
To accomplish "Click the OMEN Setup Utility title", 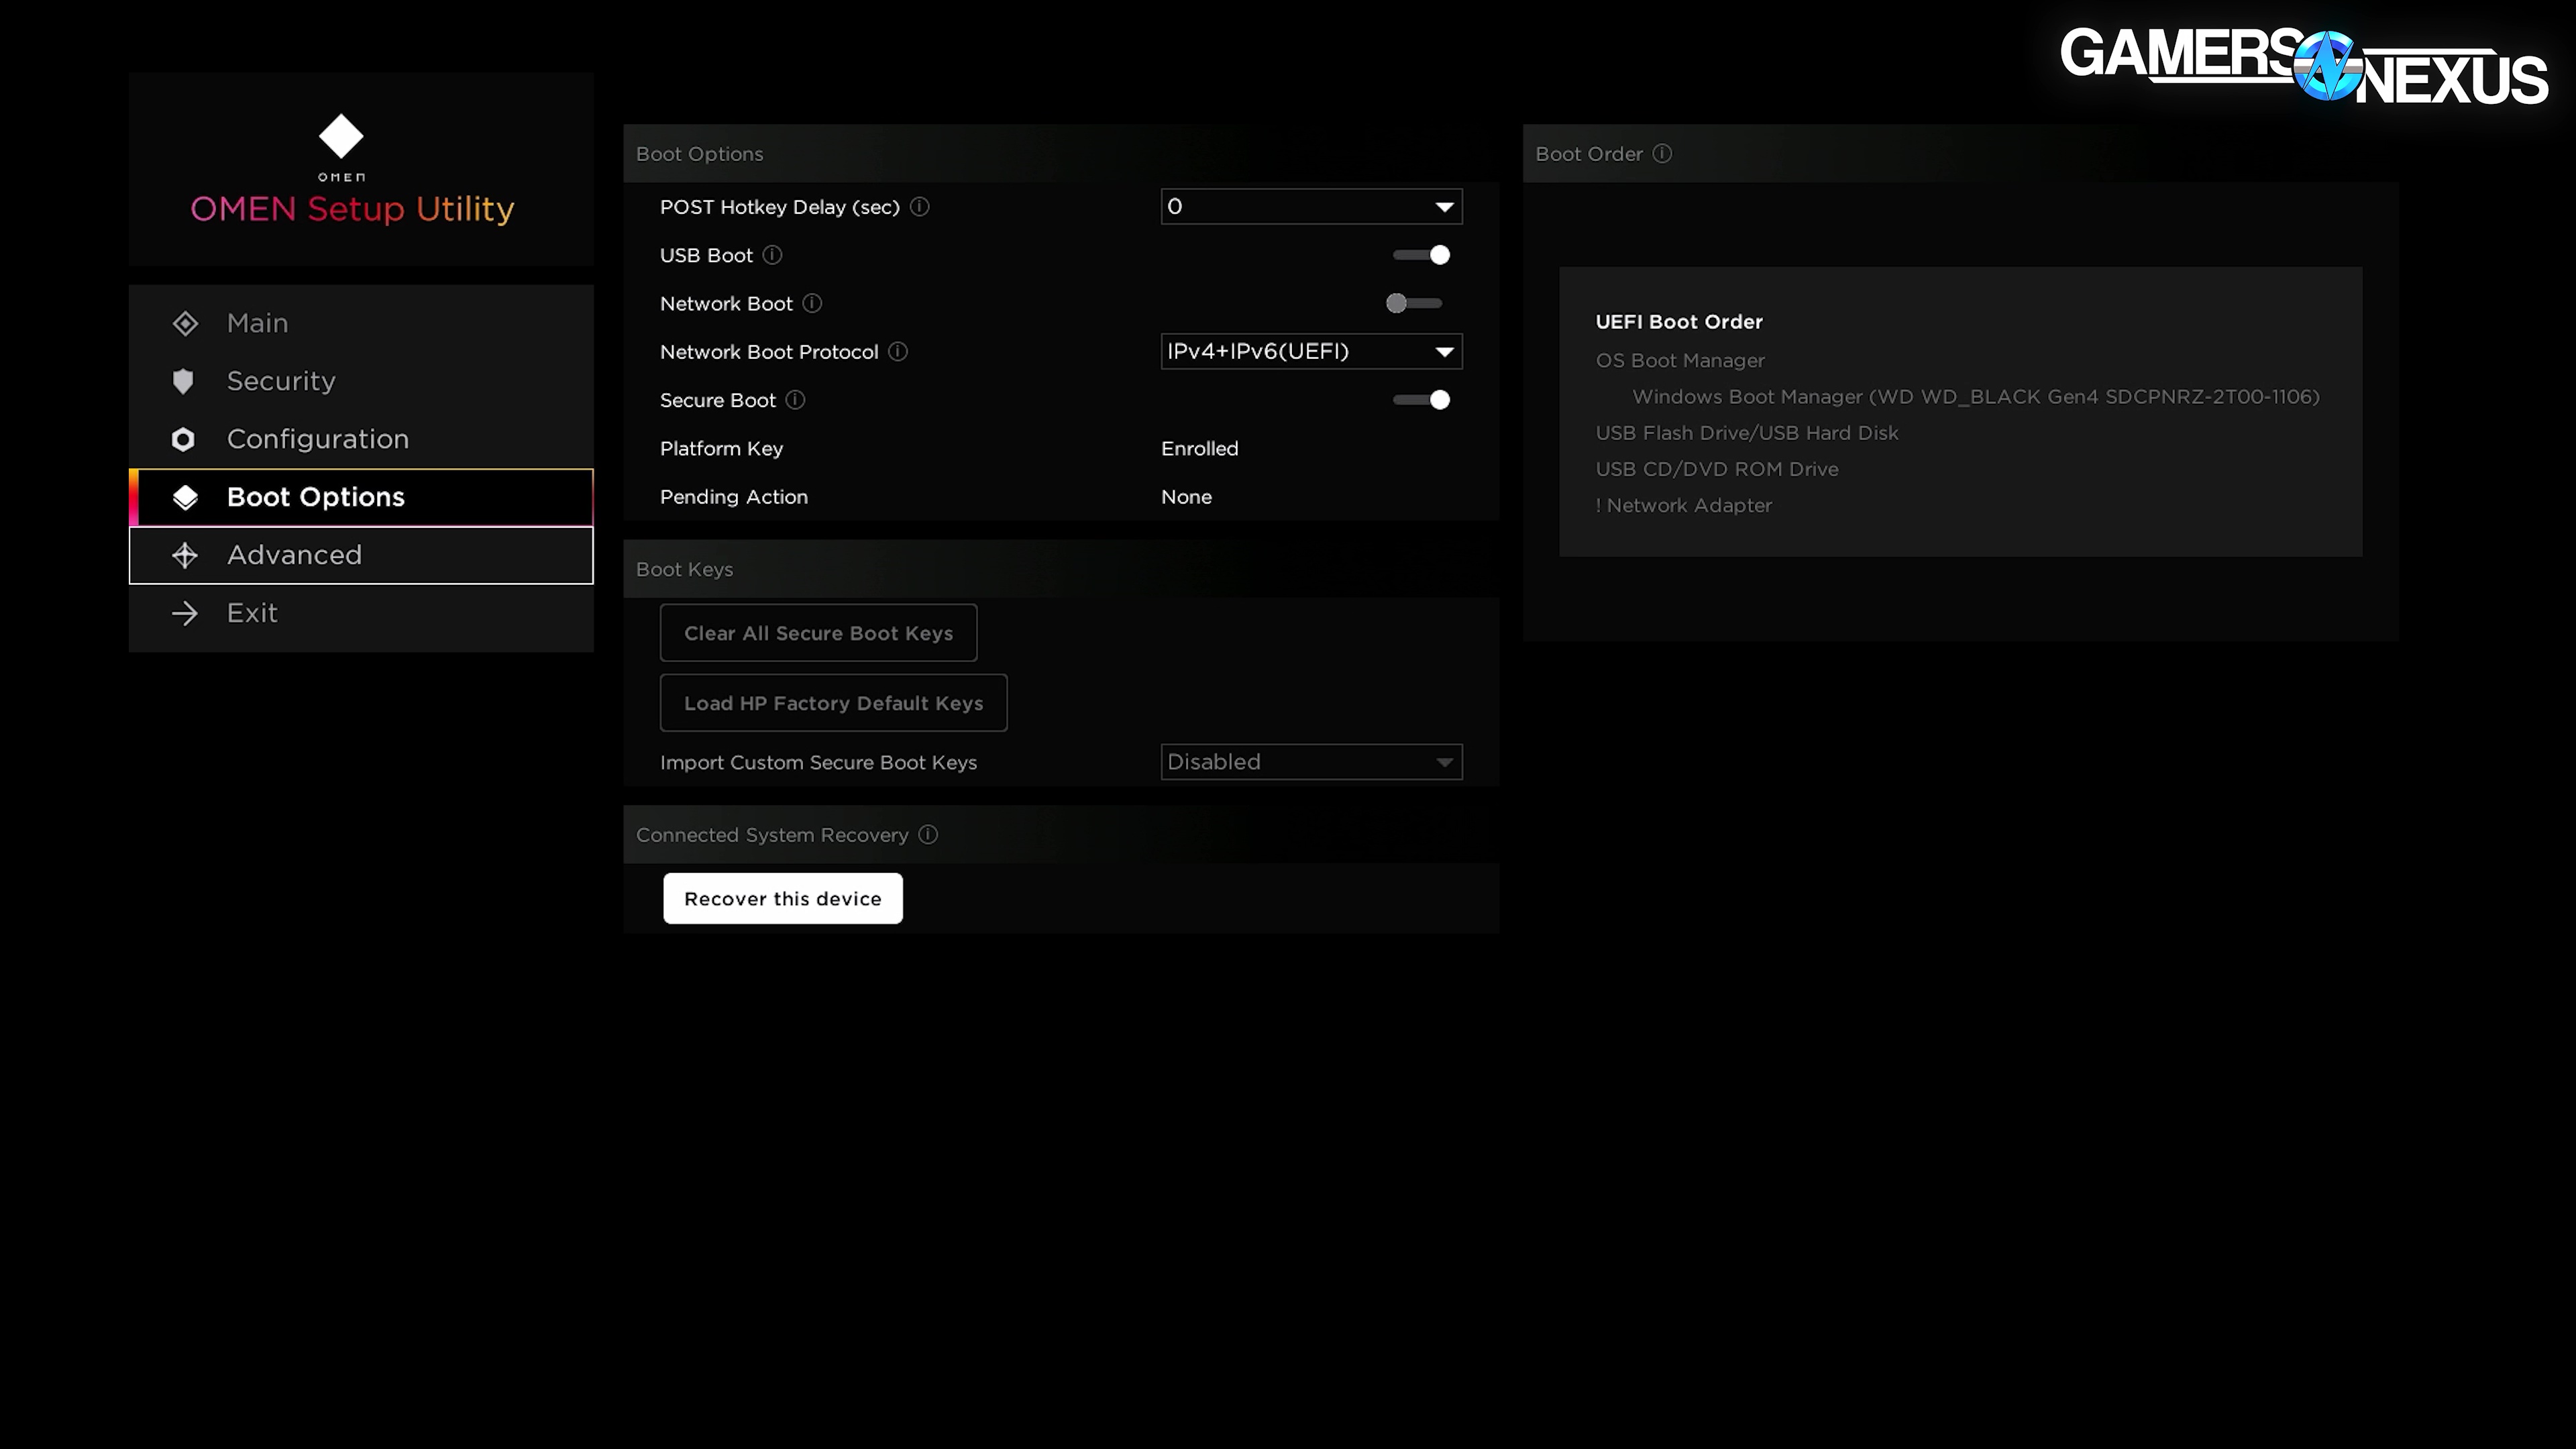I will (x=352, y=209).
